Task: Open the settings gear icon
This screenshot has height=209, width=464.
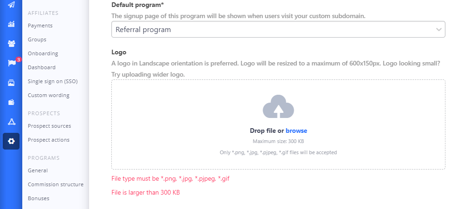Action: coord(11,141)
